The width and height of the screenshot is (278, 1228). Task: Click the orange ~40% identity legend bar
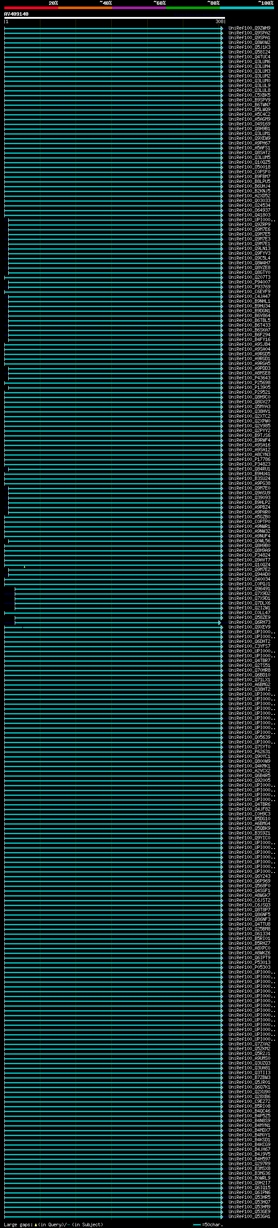[85, 8]
